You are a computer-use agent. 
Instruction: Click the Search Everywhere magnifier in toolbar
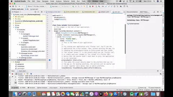click(x=127, y=6)
